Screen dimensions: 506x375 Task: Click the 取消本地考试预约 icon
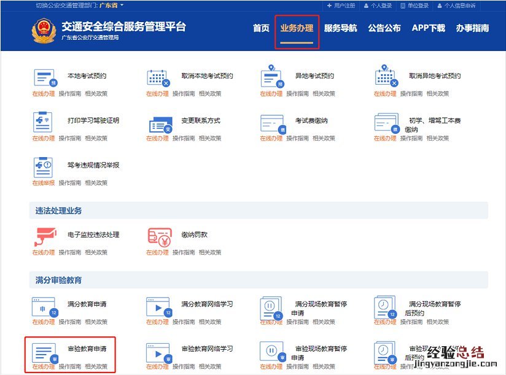[x=158, y=77]
